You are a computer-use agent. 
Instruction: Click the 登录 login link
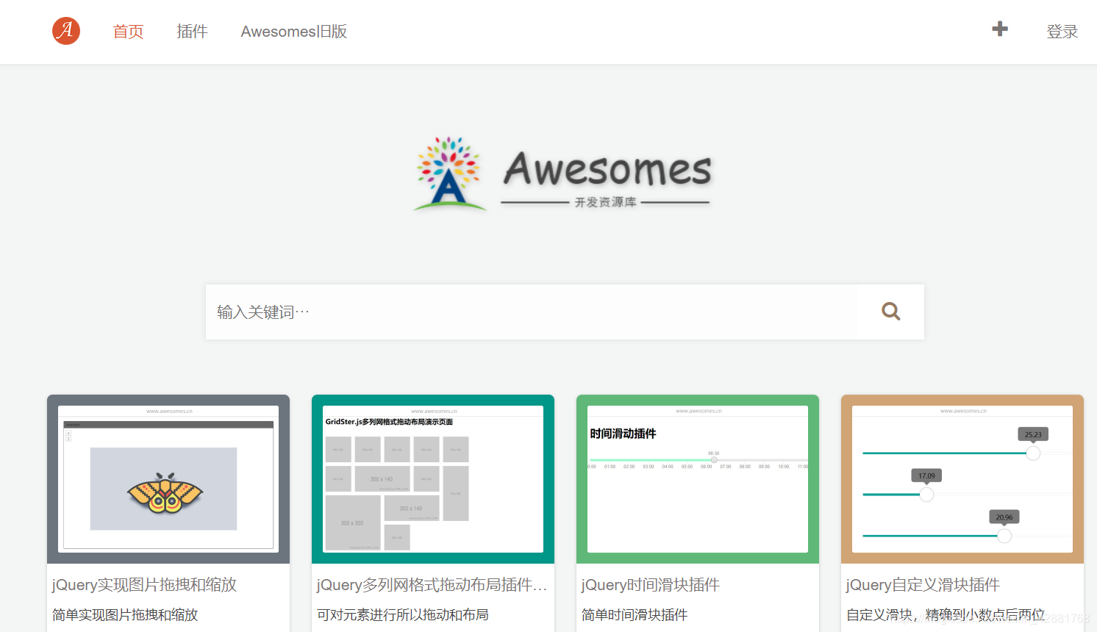point(1062,32)
